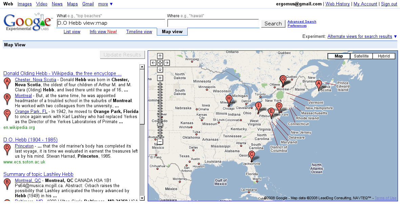Click the Search button
The image size is (400, 204).
pos(273,23)
